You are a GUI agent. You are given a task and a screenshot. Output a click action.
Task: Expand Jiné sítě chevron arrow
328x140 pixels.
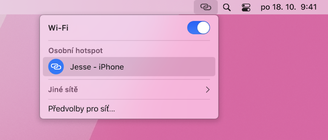[208, 90]
